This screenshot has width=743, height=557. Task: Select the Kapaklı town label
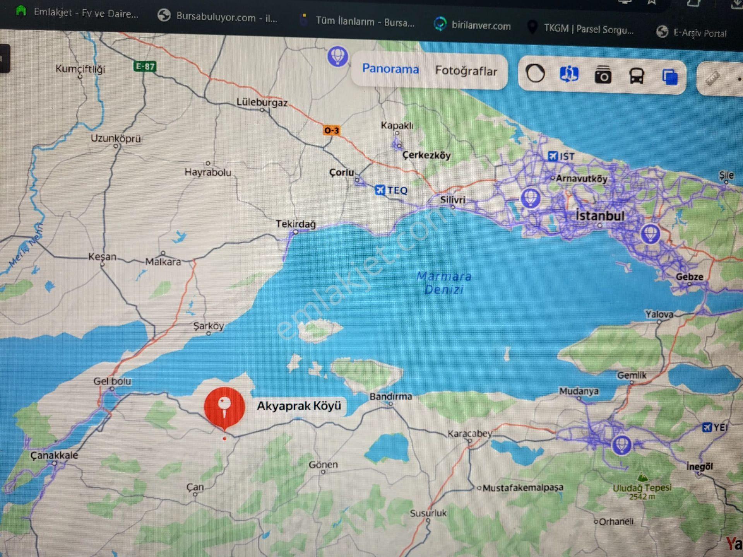tap(397, 125)
